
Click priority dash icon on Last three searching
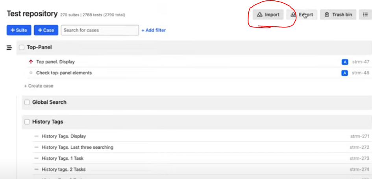(x=36, y=147)
